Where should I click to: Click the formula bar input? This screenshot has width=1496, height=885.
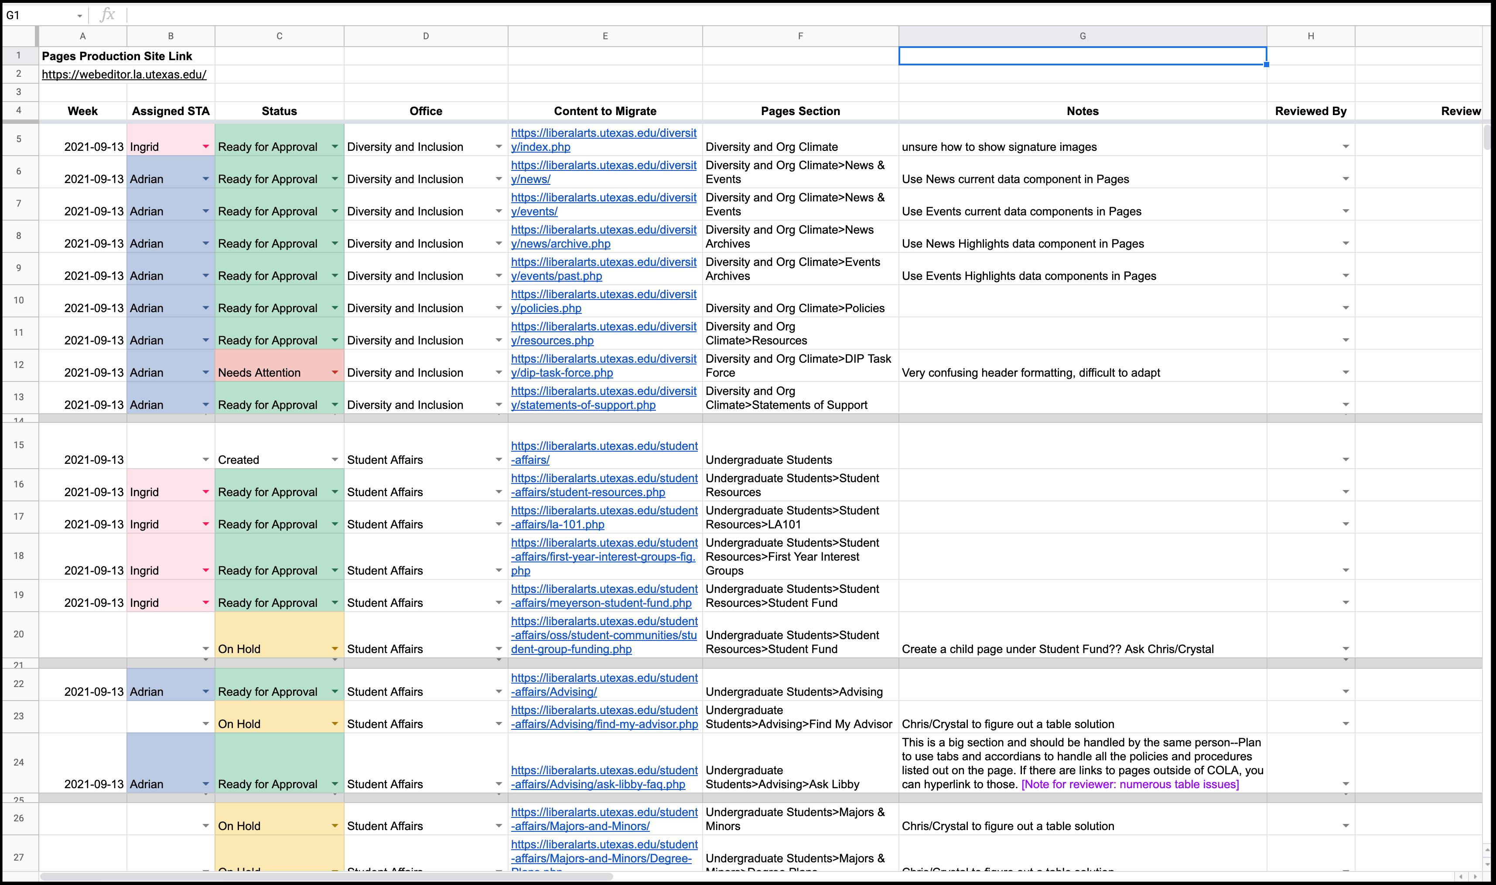(805, 15)
